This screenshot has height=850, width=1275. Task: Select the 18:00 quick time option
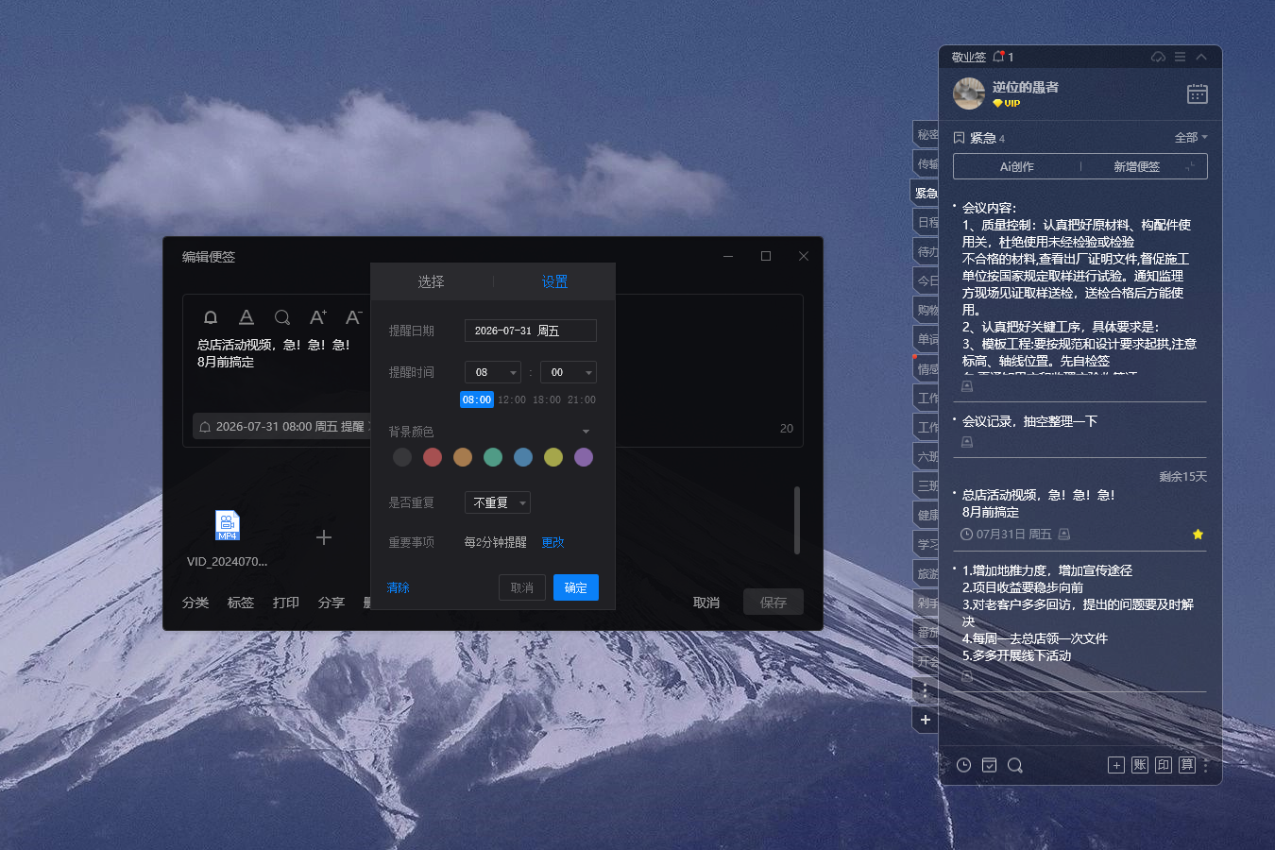pyautogui.click(x=547, y=399)
